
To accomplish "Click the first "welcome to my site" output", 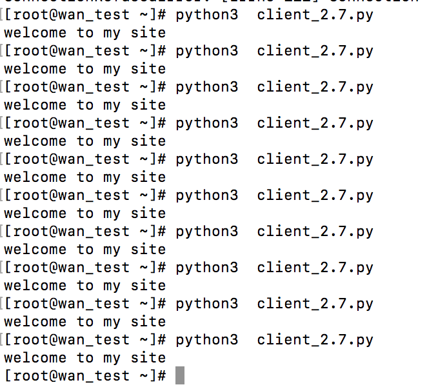I will [x=84, y=32].
